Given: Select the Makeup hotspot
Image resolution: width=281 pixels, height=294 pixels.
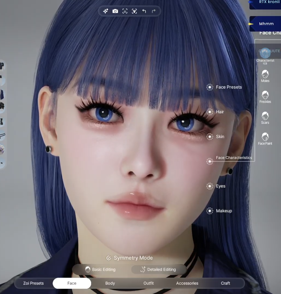Looking at the screenshot, I should (x=210, y=211).
